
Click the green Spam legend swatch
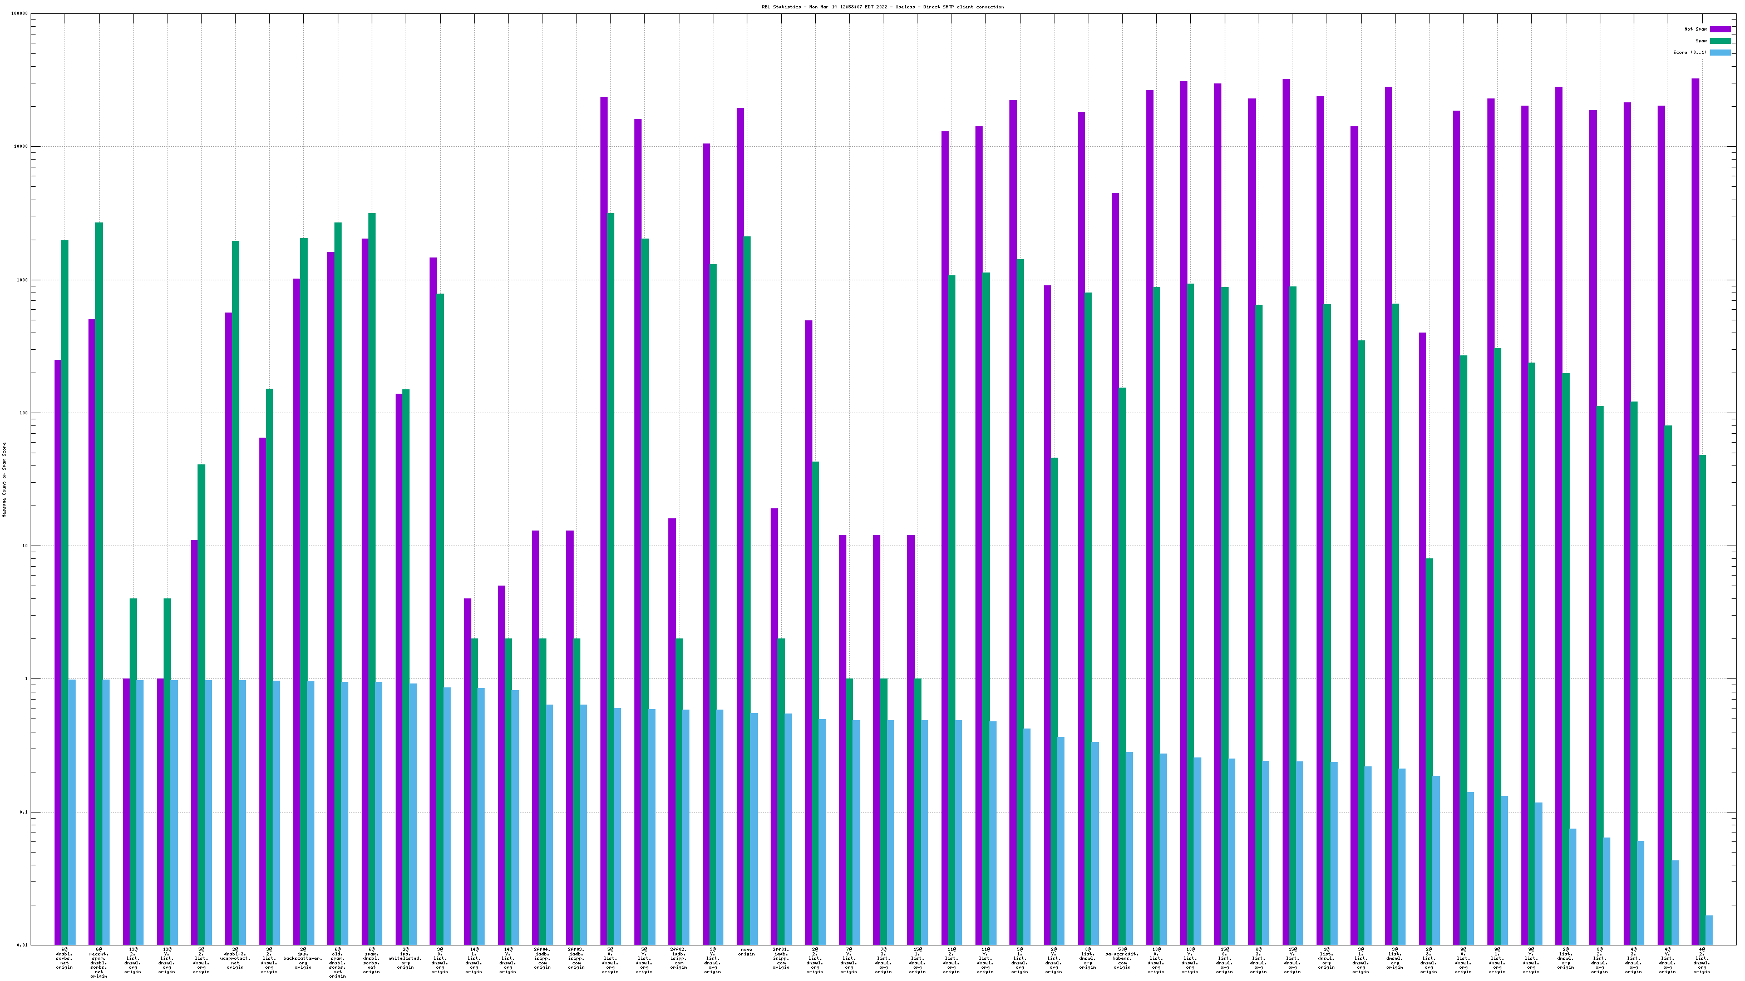(1720, 41)
